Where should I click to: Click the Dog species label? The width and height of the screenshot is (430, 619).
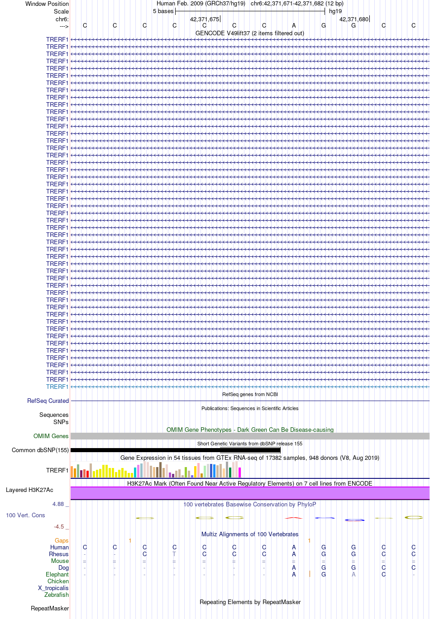tap(64, 567)
